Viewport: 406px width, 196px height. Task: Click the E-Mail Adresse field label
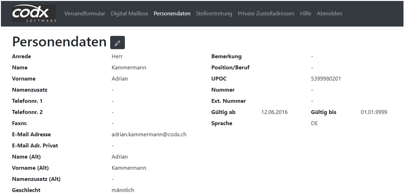(x=31, y=134)
